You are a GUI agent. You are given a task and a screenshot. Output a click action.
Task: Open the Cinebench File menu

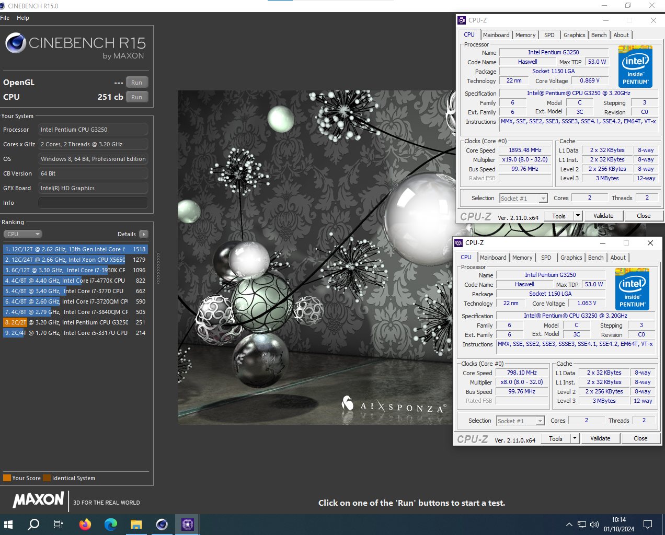point(5,18)
